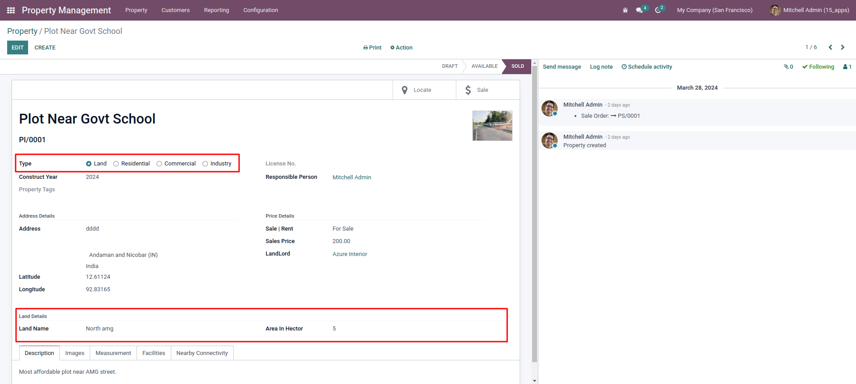The width and height of the screenshot is (856, 384).
Task: Click the Construct Year value 2024
Action: [92, 177]
